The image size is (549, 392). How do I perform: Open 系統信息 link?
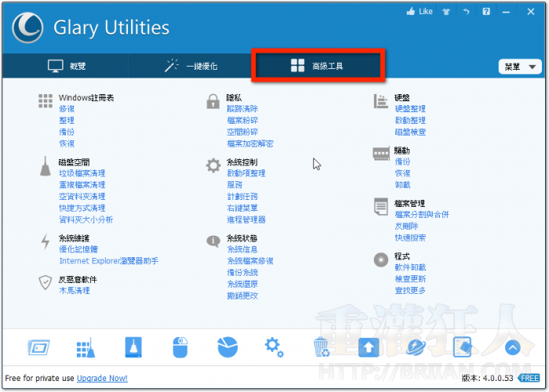pos(242,249)
